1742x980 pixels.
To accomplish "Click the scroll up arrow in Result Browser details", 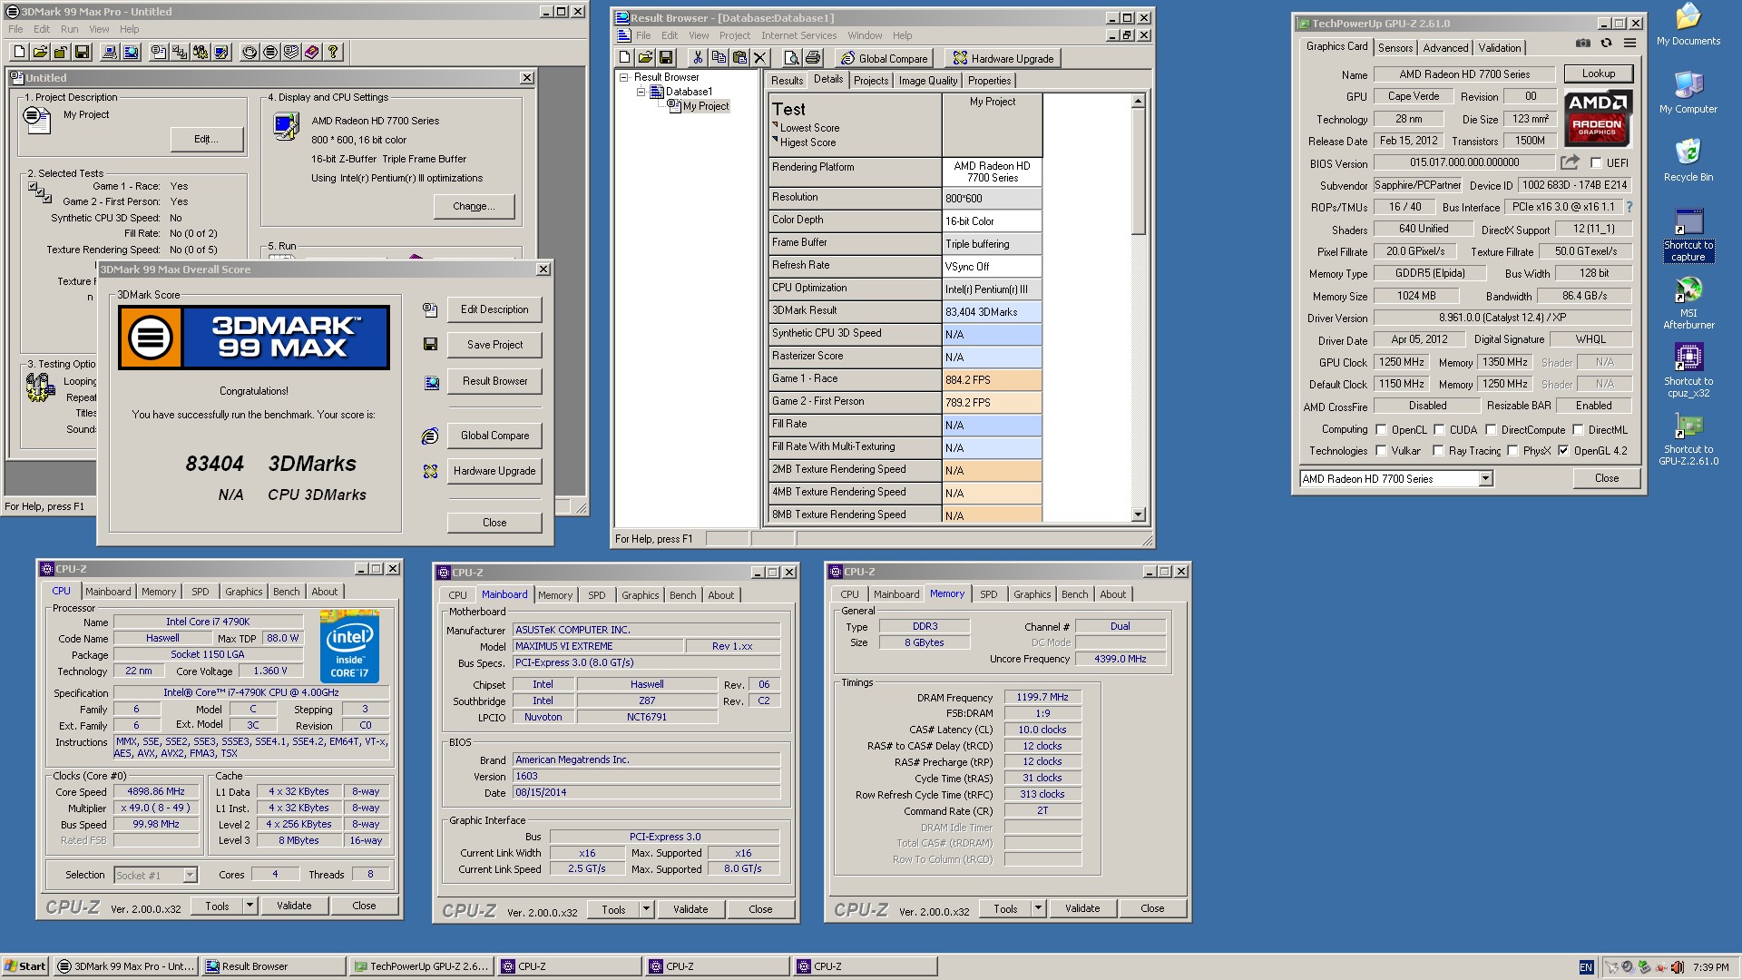I will [1139, 103].
